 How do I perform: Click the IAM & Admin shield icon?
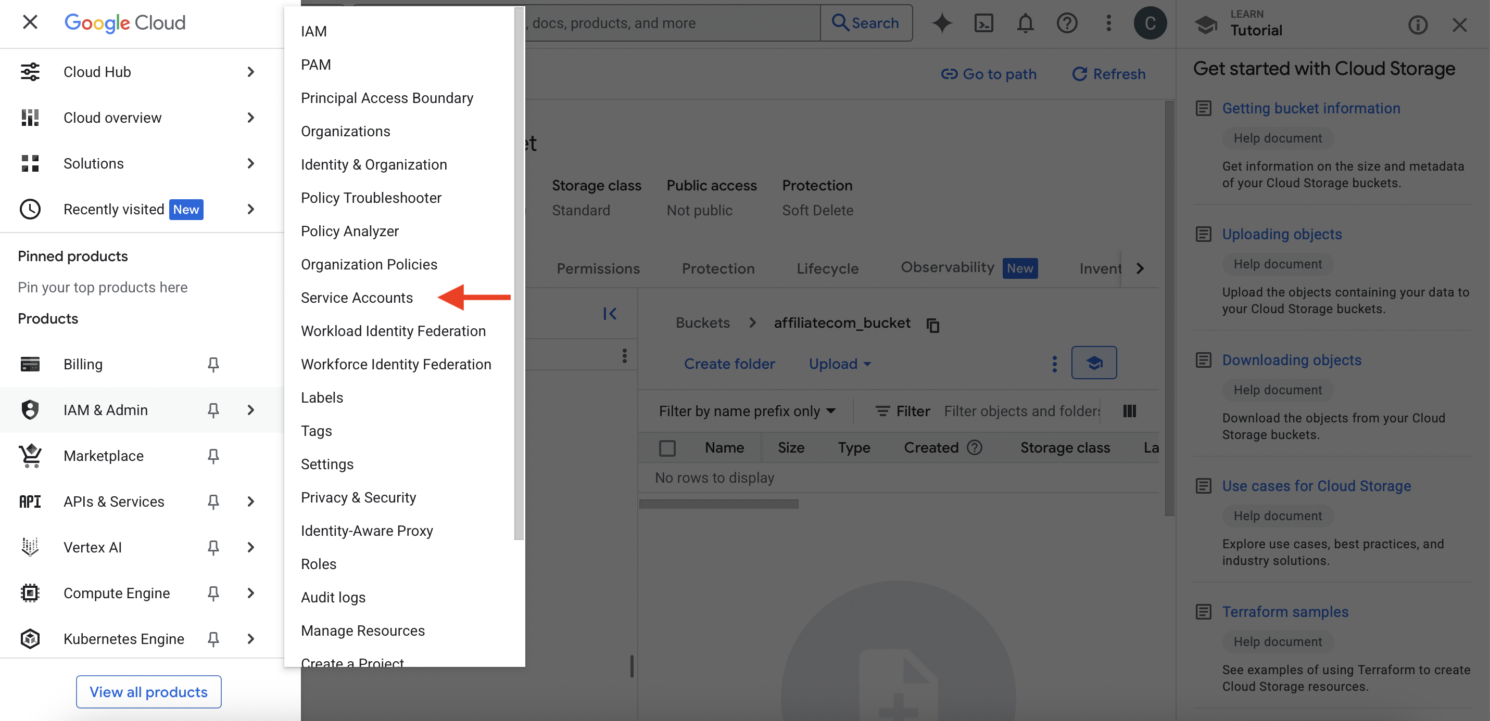tap(30, 410)
